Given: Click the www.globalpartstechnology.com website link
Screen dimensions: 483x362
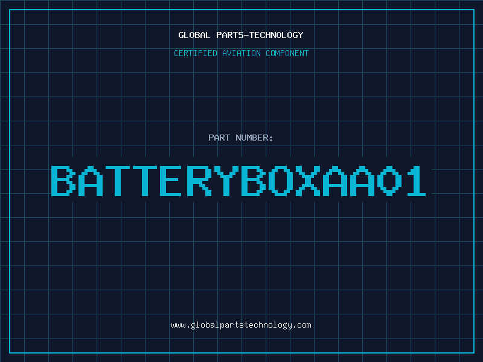Looking at the screenshot, I should click(241, 325).
